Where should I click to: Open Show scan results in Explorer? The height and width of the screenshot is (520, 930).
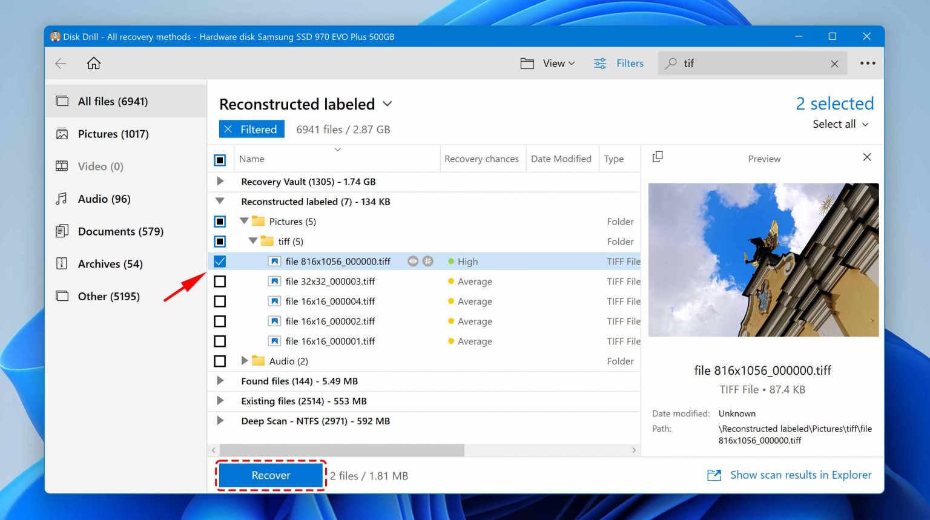coord(800,475)
